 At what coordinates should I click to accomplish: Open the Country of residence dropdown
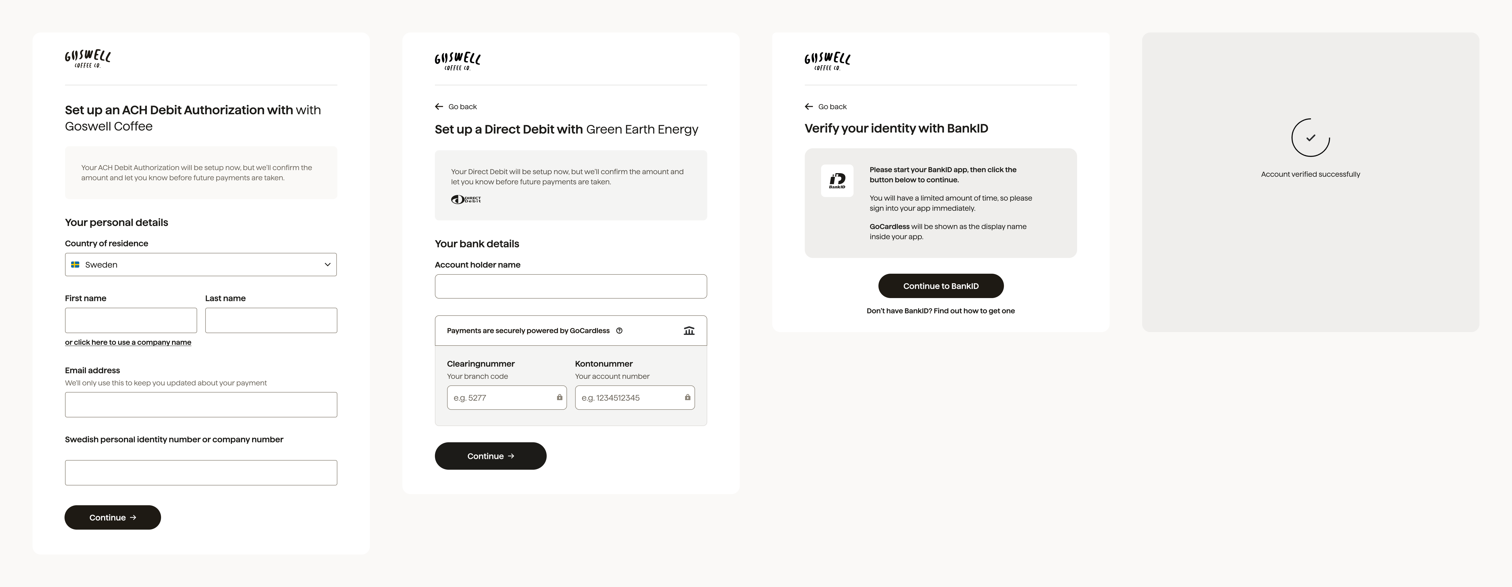click(x=201, y=265)
